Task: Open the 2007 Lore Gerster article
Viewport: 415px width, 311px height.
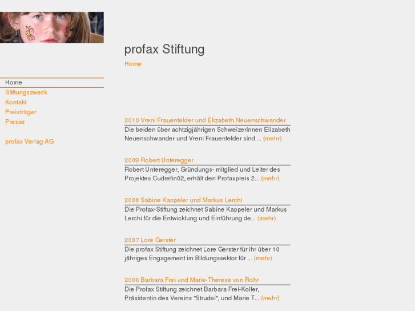Action: 150,240
